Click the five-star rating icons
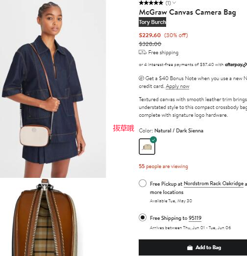 coord(151,3)
